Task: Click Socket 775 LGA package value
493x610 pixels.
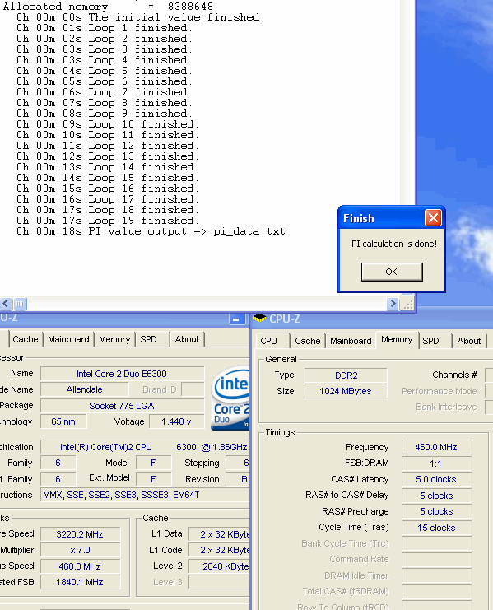Action: tap(122, 406)
